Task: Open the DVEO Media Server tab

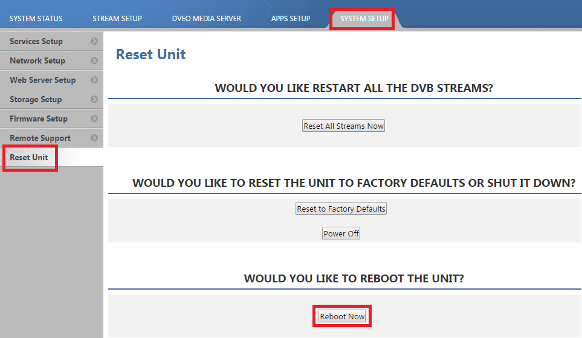Action: [206, 19]
